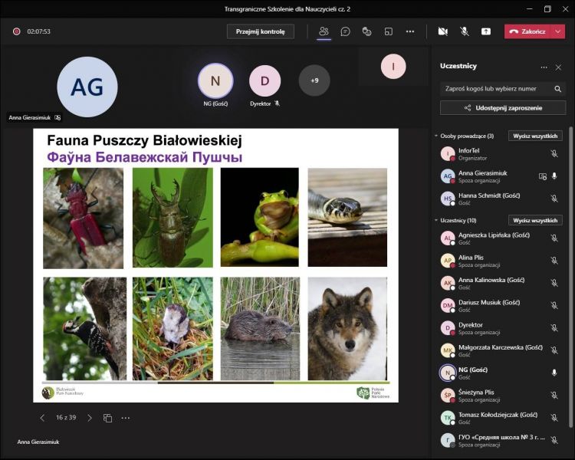This screenshot has height=460, width=575.
Task: Click the Zaproś kogoś lub wybierz numer field
Action: pos(497,88)
